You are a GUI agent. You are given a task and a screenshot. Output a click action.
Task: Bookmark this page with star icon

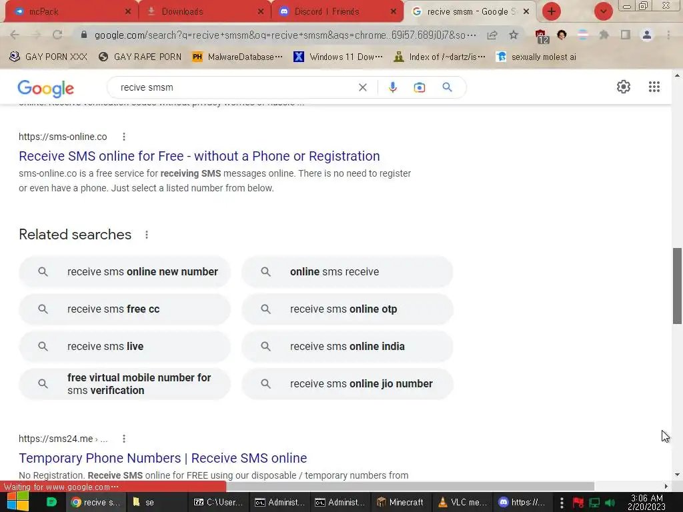(x=514, y=35)
